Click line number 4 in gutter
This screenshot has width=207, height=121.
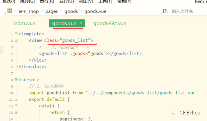pos(12,54)
